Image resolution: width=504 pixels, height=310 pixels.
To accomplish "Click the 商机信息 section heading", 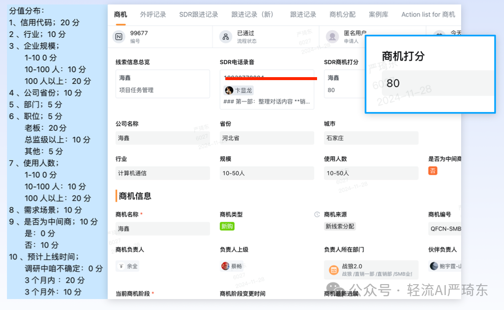I will [x=135, y=196].
